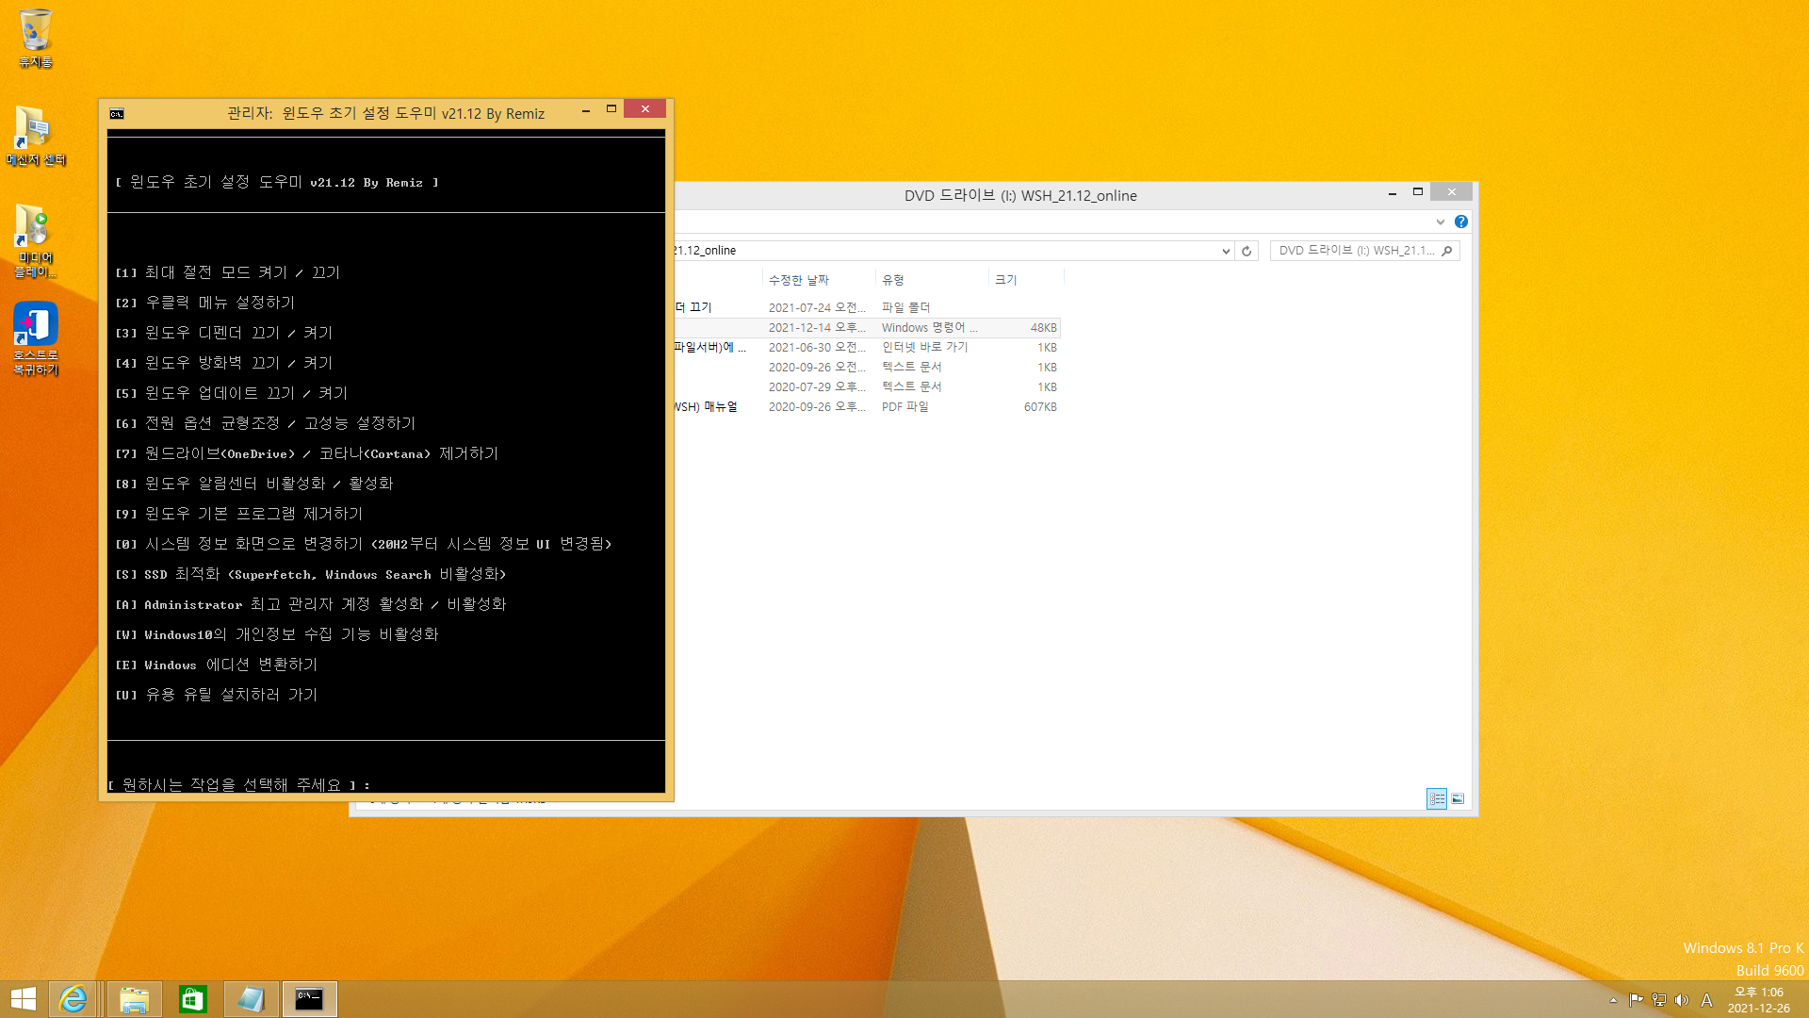
Task: Click menu option [6] power options line
Action: pos(265,423)
